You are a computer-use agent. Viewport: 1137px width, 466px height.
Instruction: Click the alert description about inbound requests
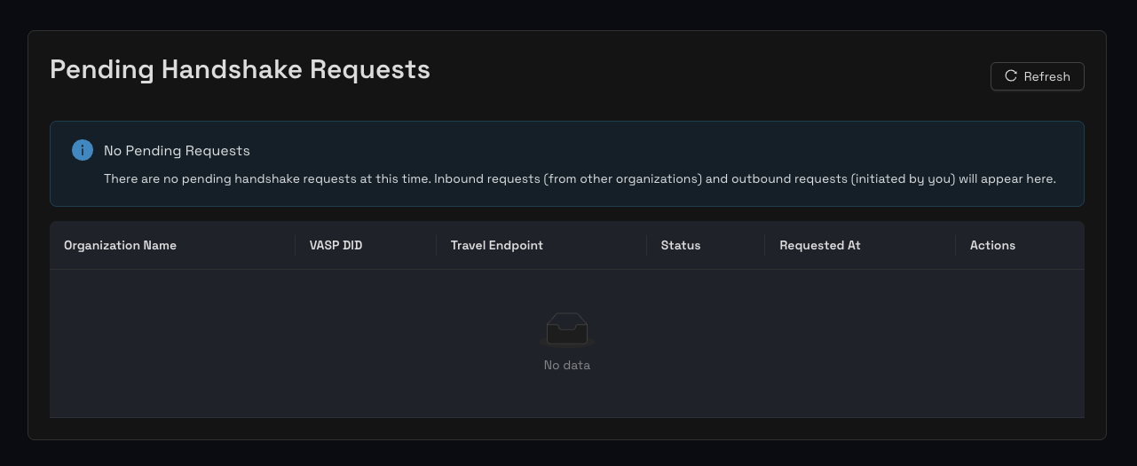(580, 178)
